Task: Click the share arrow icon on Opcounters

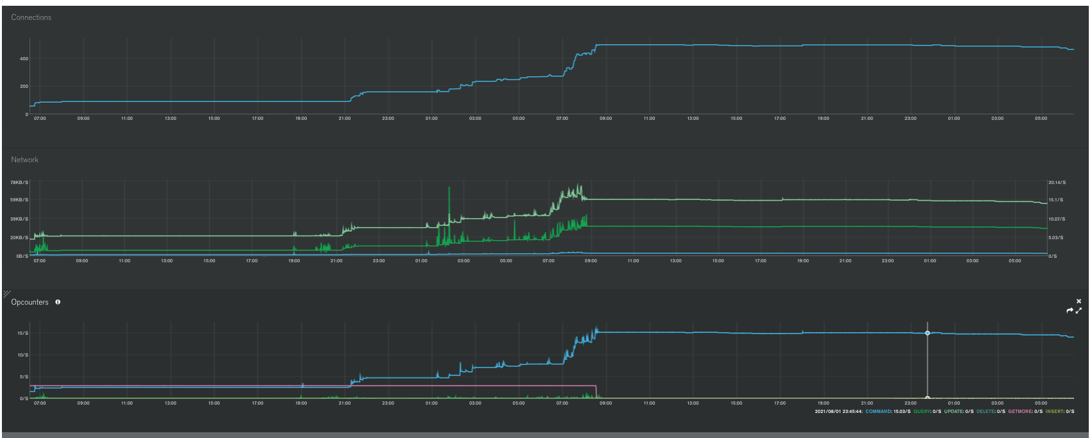Action: point(1070,311)
